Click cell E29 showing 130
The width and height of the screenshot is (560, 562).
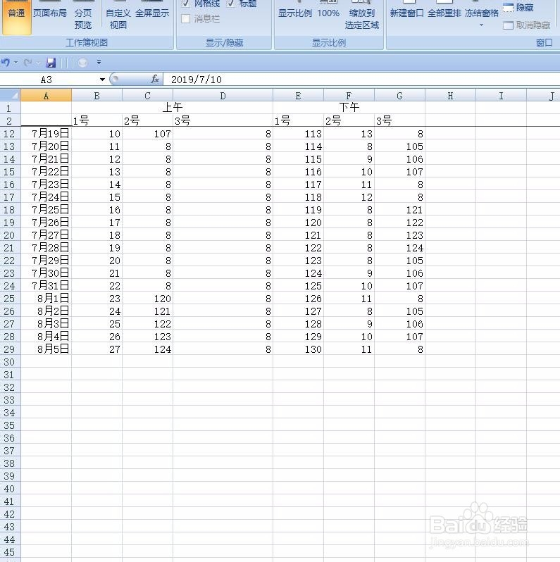[298, 349]
